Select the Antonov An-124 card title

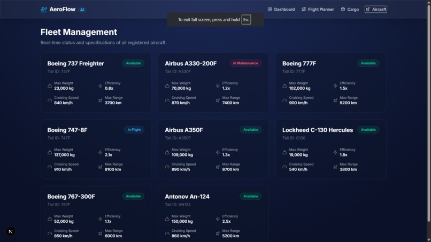click(187, 197)
